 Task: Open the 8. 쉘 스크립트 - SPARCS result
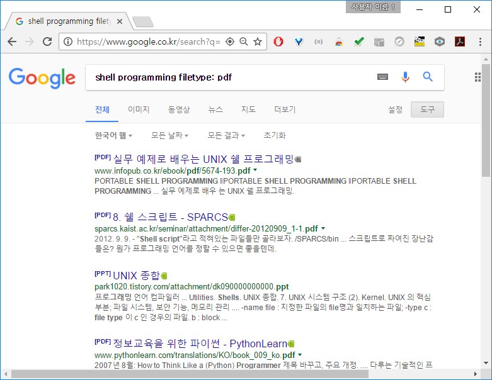[x=170, y=217]
